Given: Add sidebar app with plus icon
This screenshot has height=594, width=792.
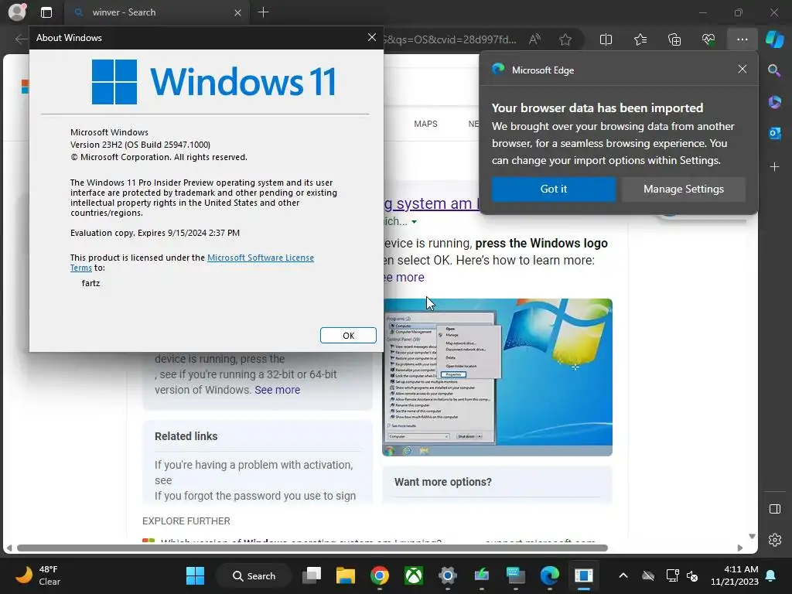Looking at the screenshot, I should (x=774, y=167).
